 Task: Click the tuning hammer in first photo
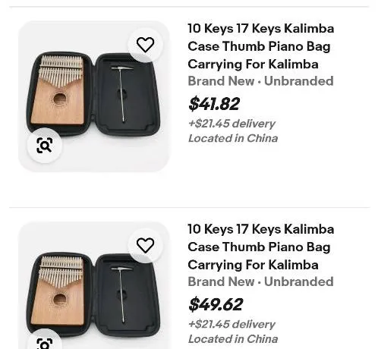click(x=122, y=94)
